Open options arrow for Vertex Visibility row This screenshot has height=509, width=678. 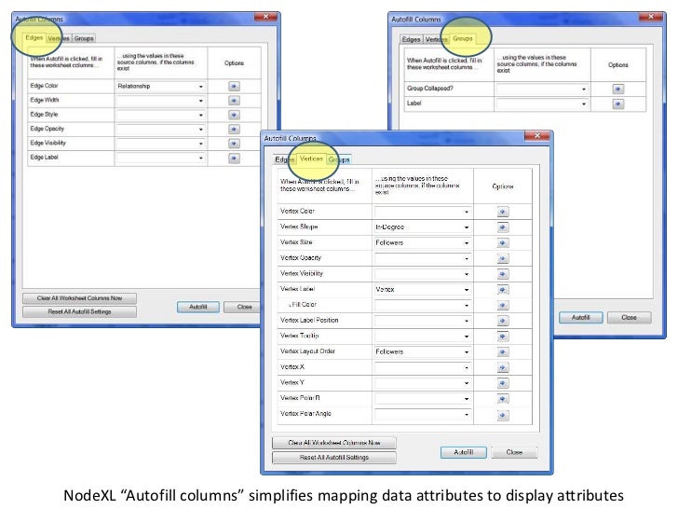pos(503,274)
